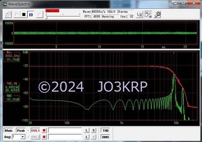Image resolution: width=202 pixels, height=142 pixels.
Task: Stop playback with the black square button
Action: (x=24, y=14)
